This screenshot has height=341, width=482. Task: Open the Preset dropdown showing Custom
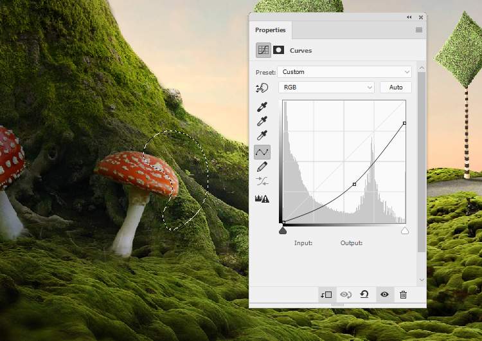344,72
